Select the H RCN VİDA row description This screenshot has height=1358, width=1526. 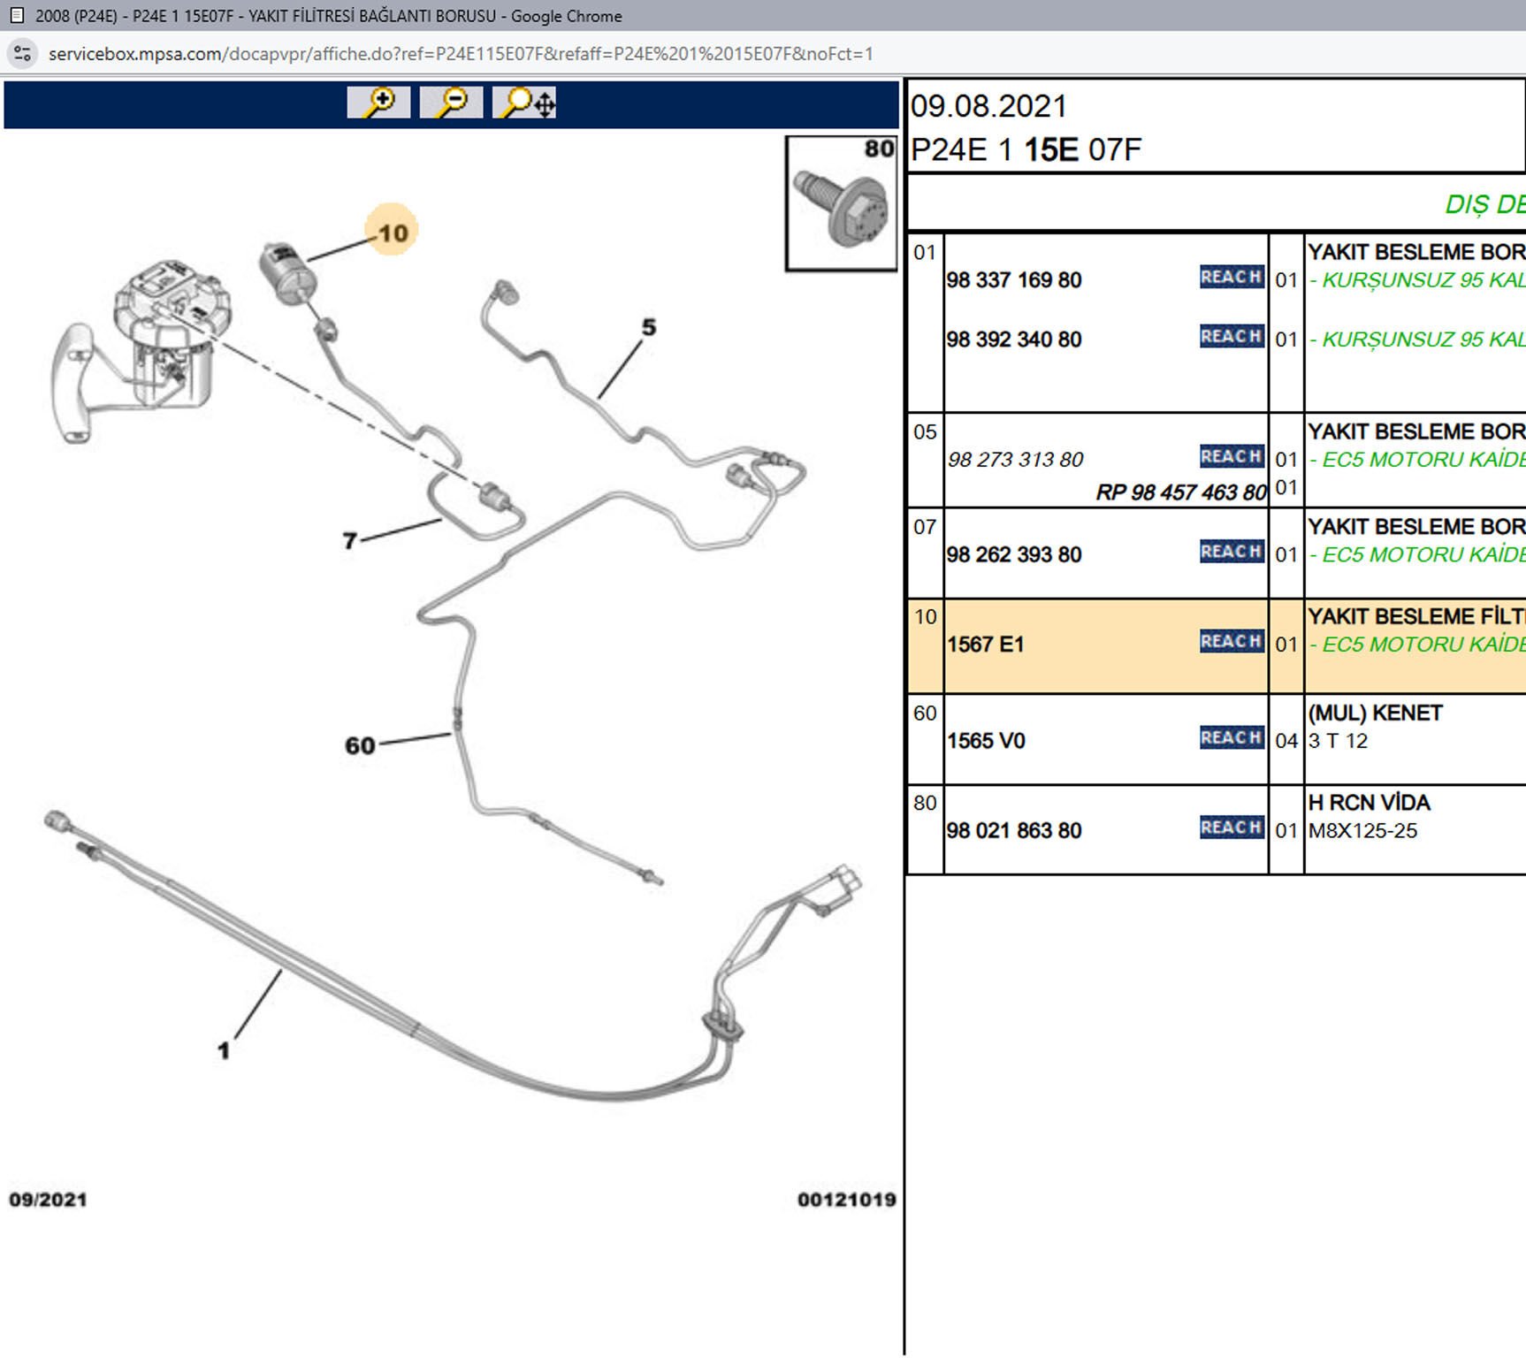tap(1369, 803)
